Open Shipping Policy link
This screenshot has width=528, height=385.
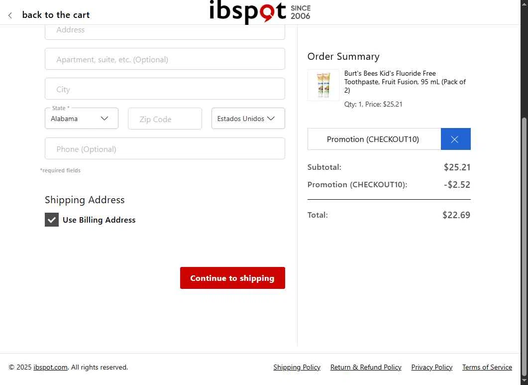pyautogui.click(x=297, y=367)
